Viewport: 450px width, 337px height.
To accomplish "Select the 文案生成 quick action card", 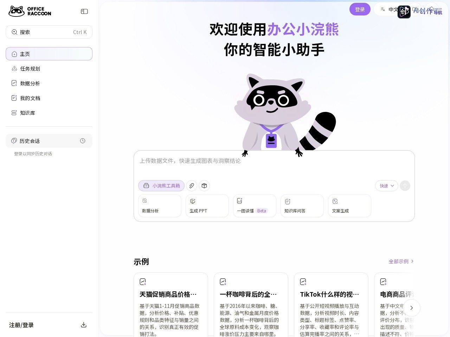I will point(350,206).
